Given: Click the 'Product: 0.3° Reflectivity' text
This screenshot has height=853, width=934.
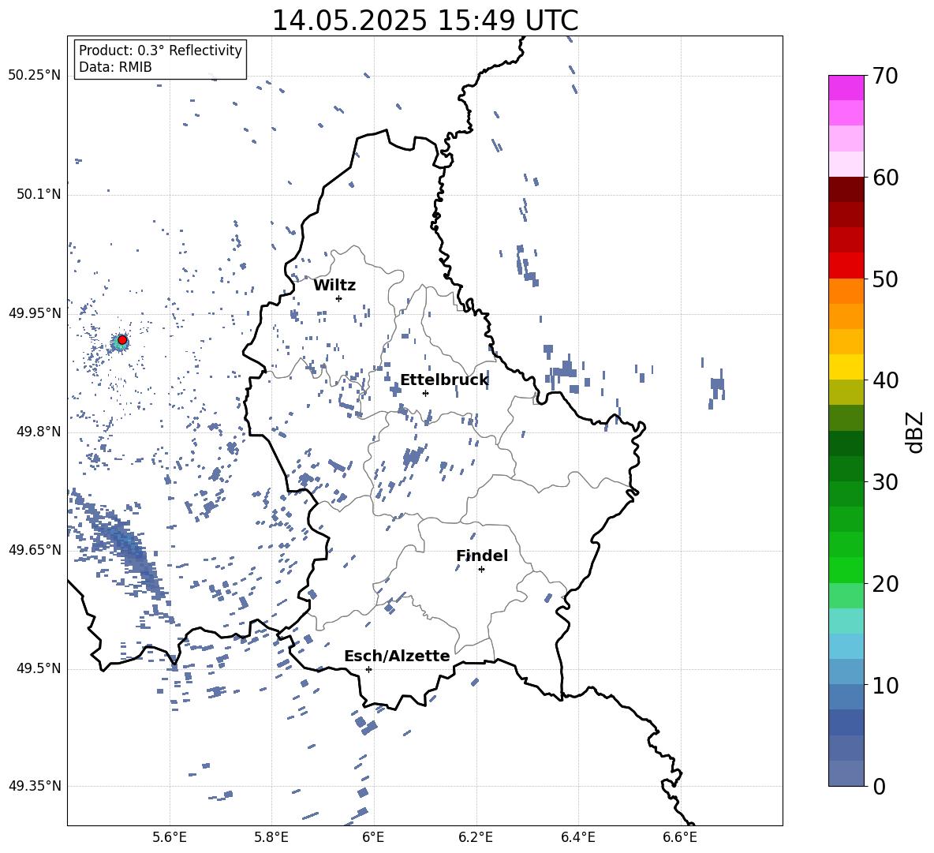Looking at the screenshot, I should tap(160, 50).
